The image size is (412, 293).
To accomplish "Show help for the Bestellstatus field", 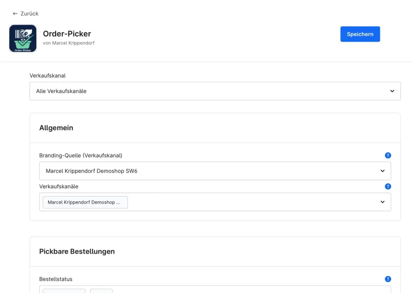I will pos(388,279).
